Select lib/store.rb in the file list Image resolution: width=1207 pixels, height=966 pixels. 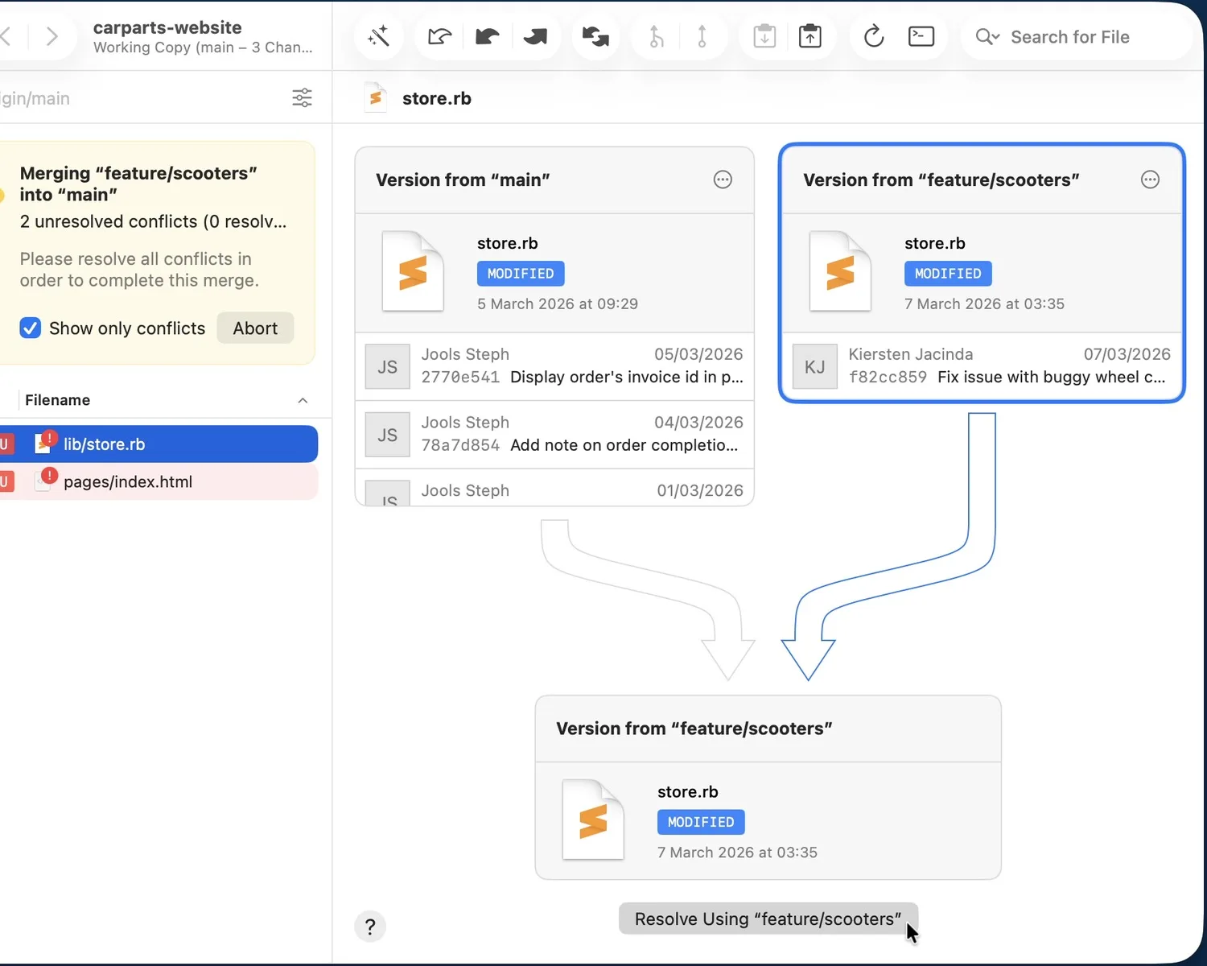(x=159, y=444)
